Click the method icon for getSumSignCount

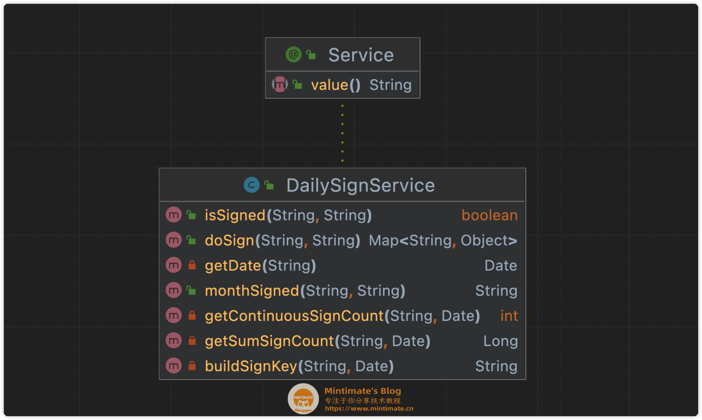pyautogui.click(x=173, y=340)
